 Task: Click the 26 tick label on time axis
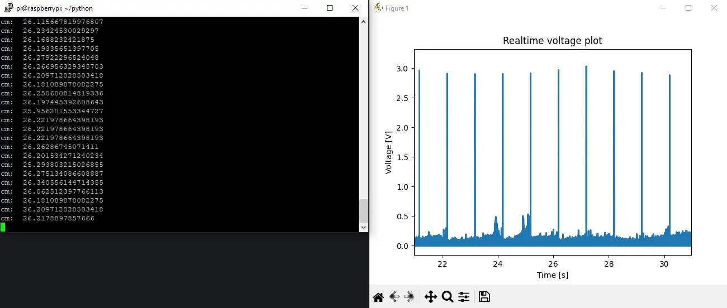(x=553, y=263)
